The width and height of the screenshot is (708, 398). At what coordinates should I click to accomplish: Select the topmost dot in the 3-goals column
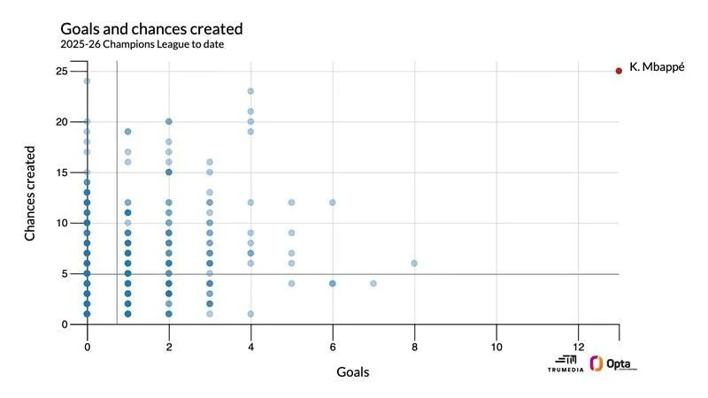point(210,162)
